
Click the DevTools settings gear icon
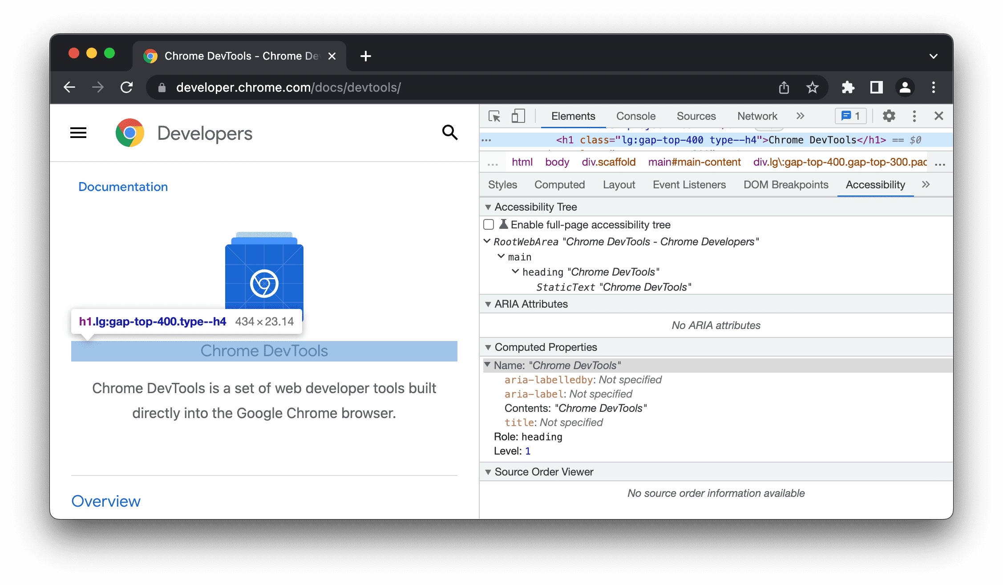[x=889, y=116]
